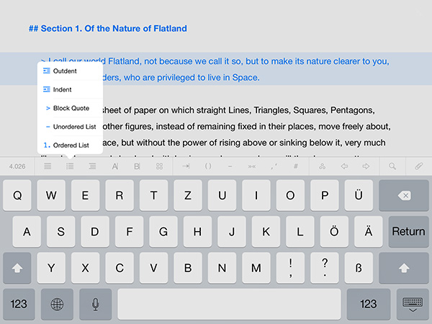Tap the left arrow cursor icon

click(x=344, y=166)
